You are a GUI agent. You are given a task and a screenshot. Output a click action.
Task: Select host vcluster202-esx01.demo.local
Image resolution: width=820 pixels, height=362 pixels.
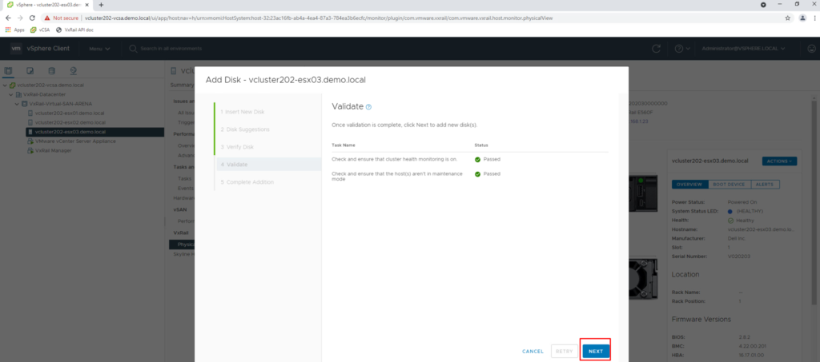[x=70, y=113]
